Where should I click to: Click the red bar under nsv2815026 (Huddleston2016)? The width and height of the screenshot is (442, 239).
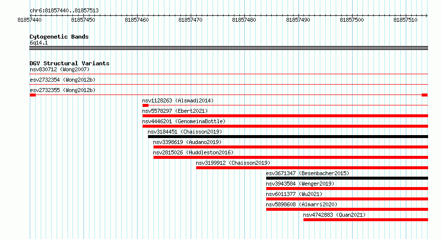[x=291, y=157]
